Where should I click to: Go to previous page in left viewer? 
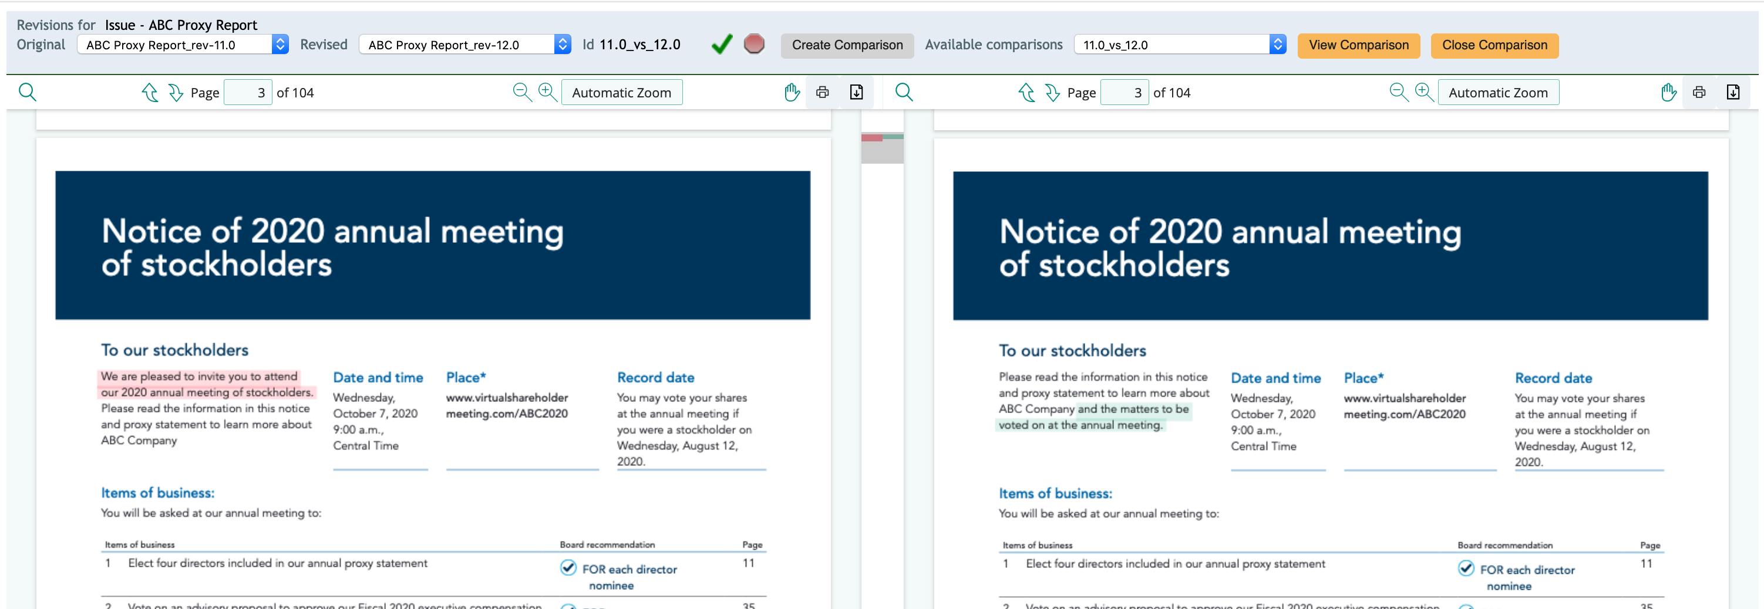[149, 92]
